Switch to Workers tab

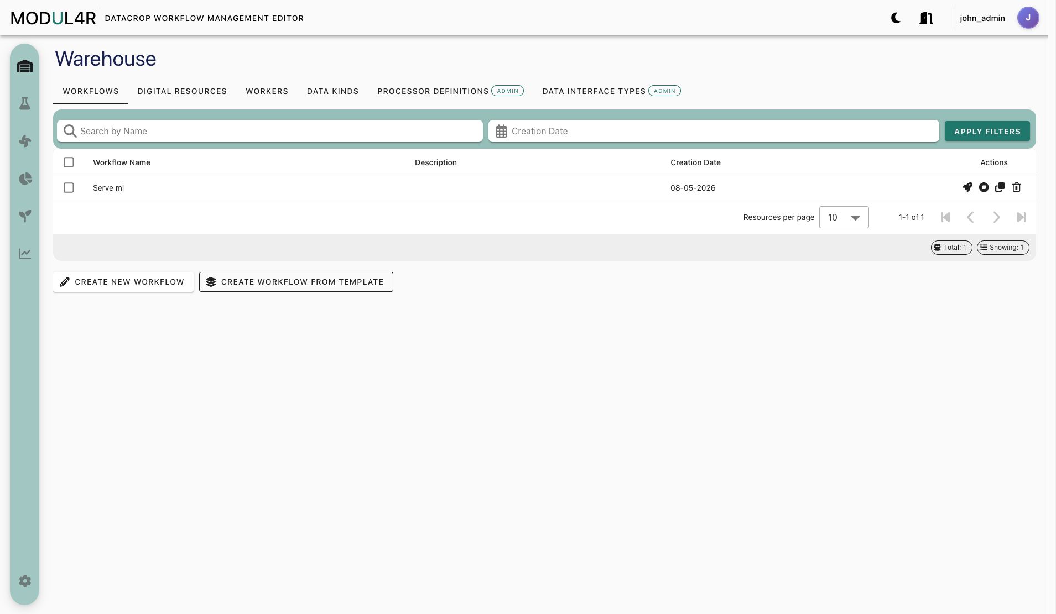[267, 91]
